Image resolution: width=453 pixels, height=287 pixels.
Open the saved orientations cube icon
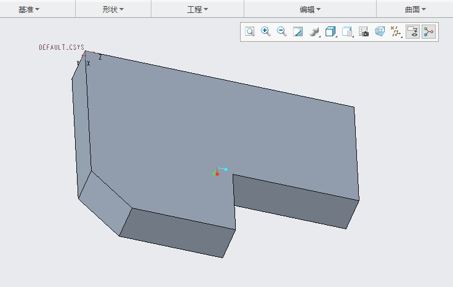331,32
